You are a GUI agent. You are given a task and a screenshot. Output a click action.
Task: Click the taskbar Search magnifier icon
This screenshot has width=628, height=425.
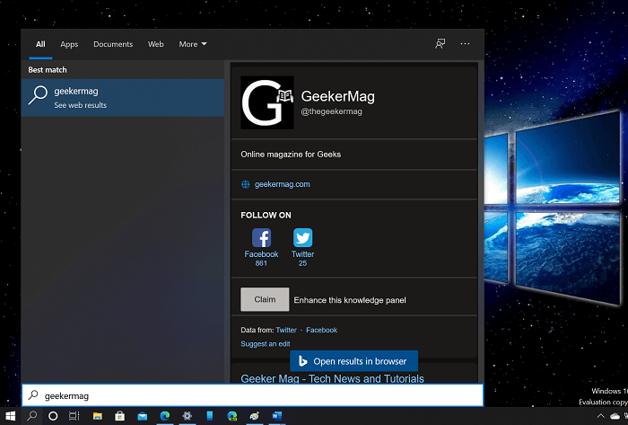coord(31,416)
